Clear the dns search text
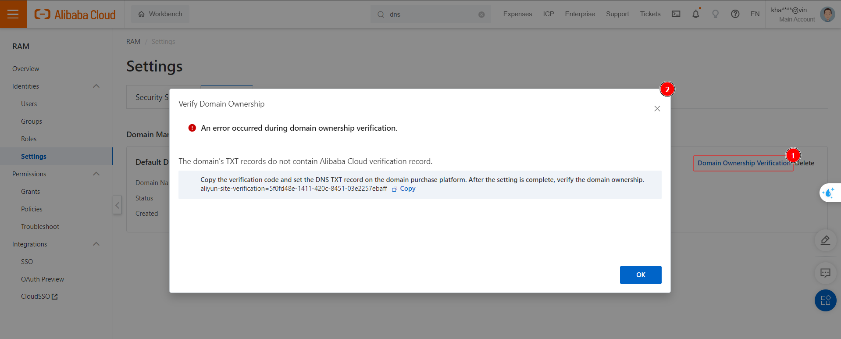The width and height of the screenshot is (841, 339). (481, 14)
